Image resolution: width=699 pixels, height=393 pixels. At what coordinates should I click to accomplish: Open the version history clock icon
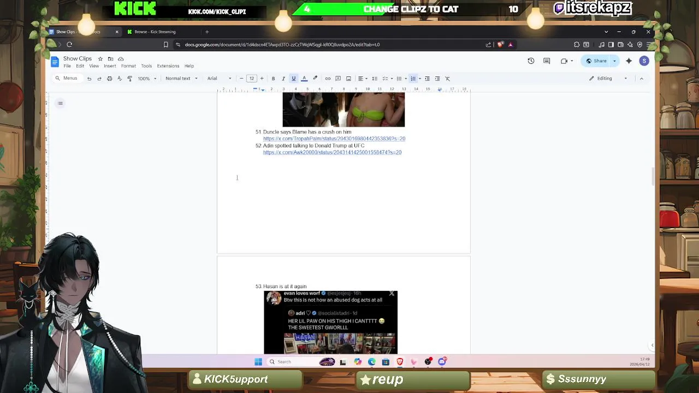coord(531,61)
